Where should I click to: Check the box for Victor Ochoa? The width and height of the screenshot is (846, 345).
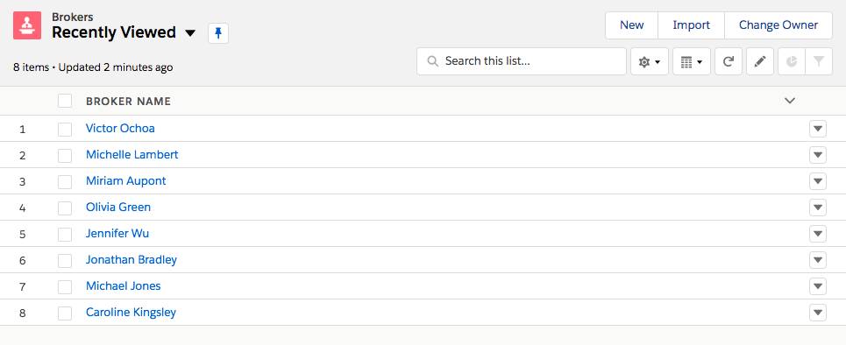click(65, 130)
